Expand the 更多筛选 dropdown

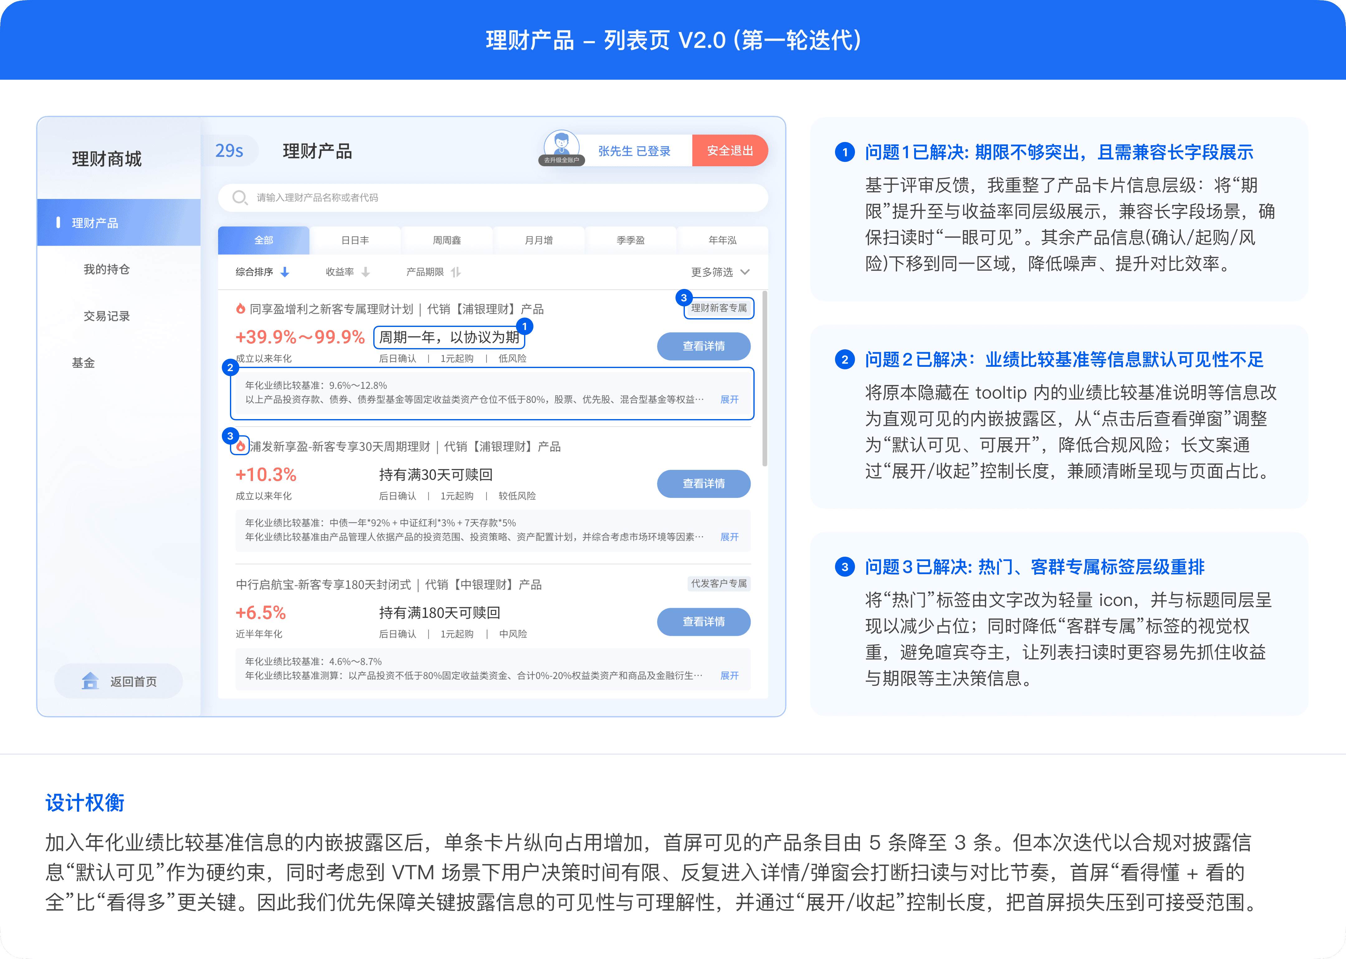pyautogui.click(x=720, y=272)
